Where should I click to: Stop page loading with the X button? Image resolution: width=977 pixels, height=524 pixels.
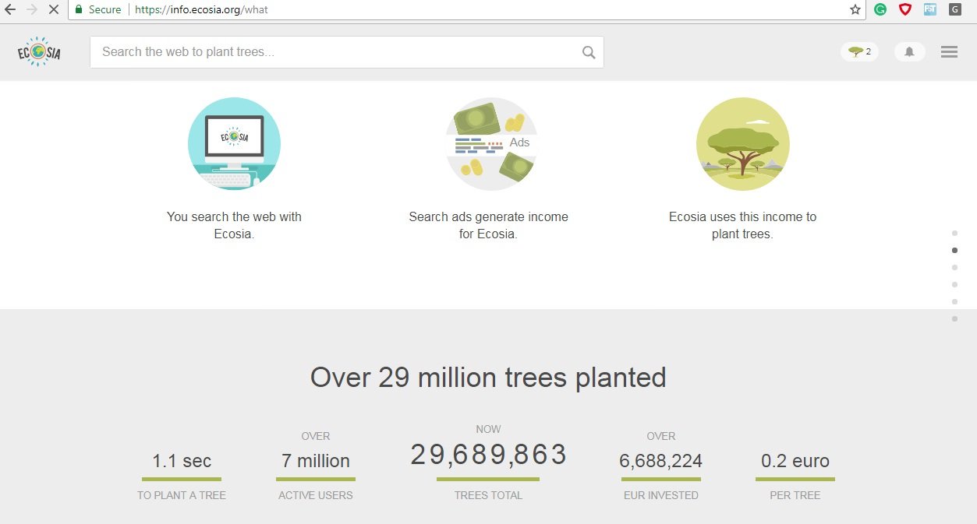(54, 10)
